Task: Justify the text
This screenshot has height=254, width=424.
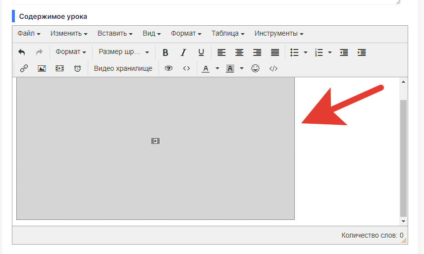Action: click(x=275, y=52)
